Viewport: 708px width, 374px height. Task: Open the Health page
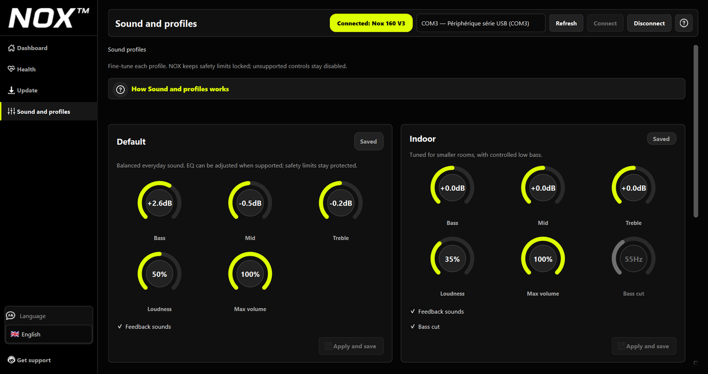(48, 69)
